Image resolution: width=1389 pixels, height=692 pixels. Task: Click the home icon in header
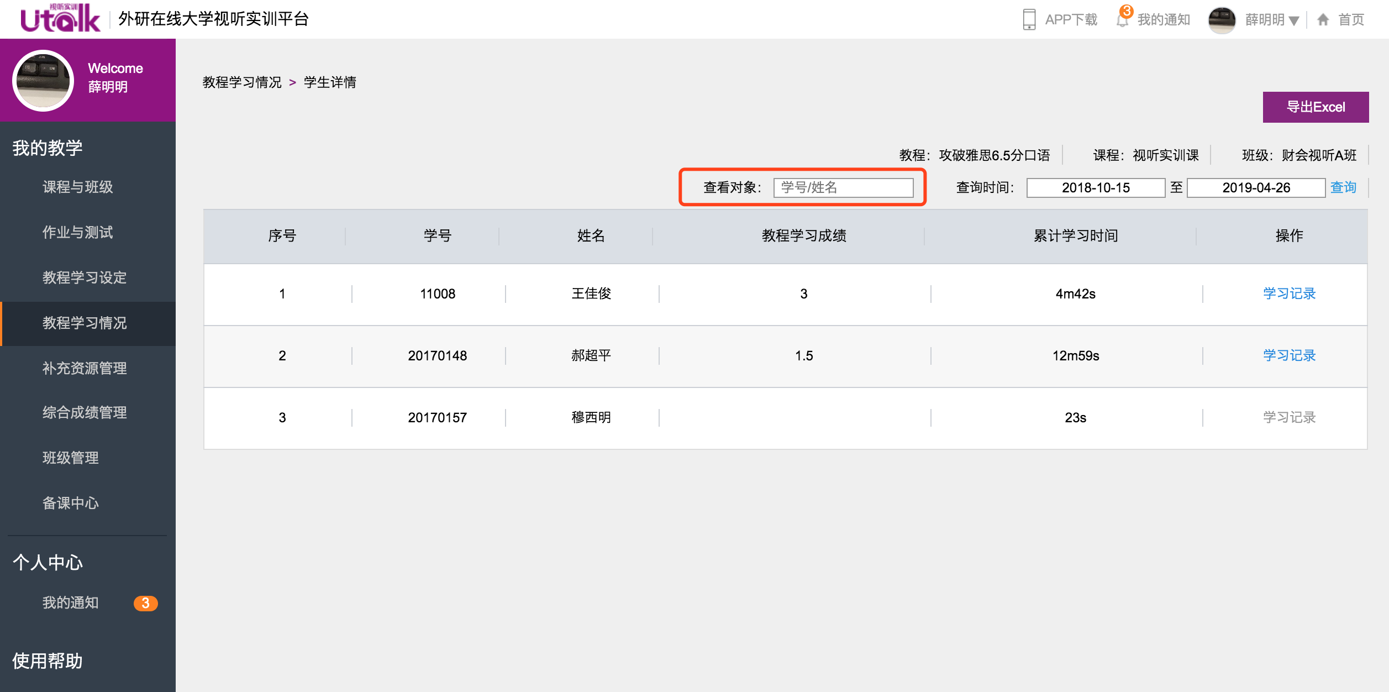coord(1323,20)
